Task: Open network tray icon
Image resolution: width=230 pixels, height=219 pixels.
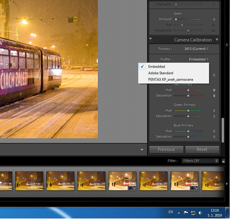Action: (x=193, y=213)
